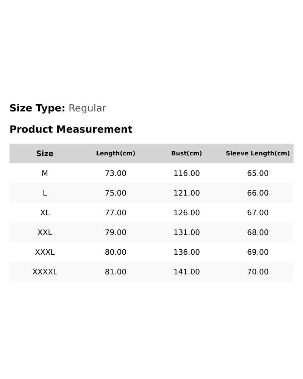303x379 pixels.
Task: Click the 77.00 length cell
Action: pyautogui.click(x=116, y=213)
